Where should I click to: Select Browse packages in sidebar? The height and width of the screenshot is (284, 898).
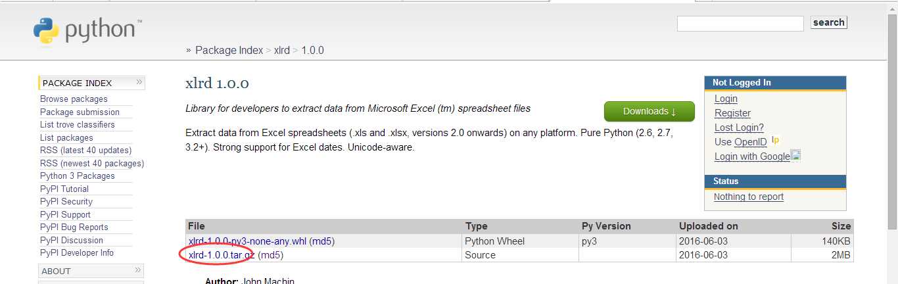pos(74,99)
